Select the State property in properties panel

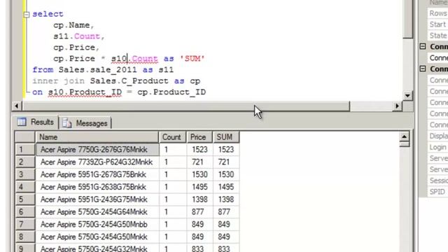[x=438, y=36]
